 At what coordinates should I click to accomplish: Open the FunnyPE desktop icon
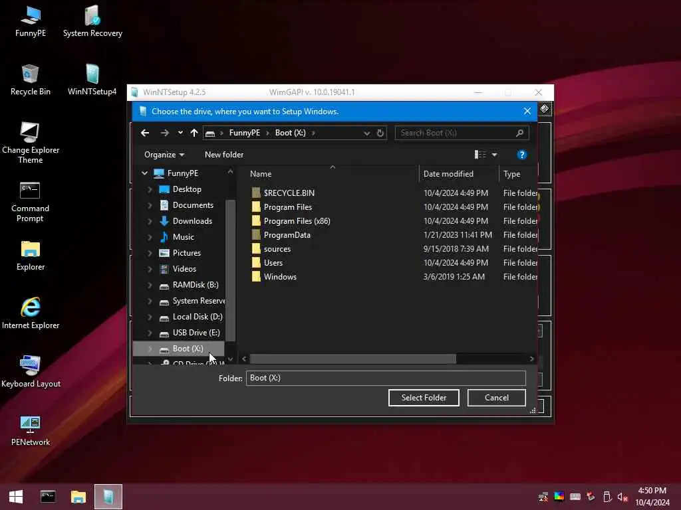pos(31,22)
